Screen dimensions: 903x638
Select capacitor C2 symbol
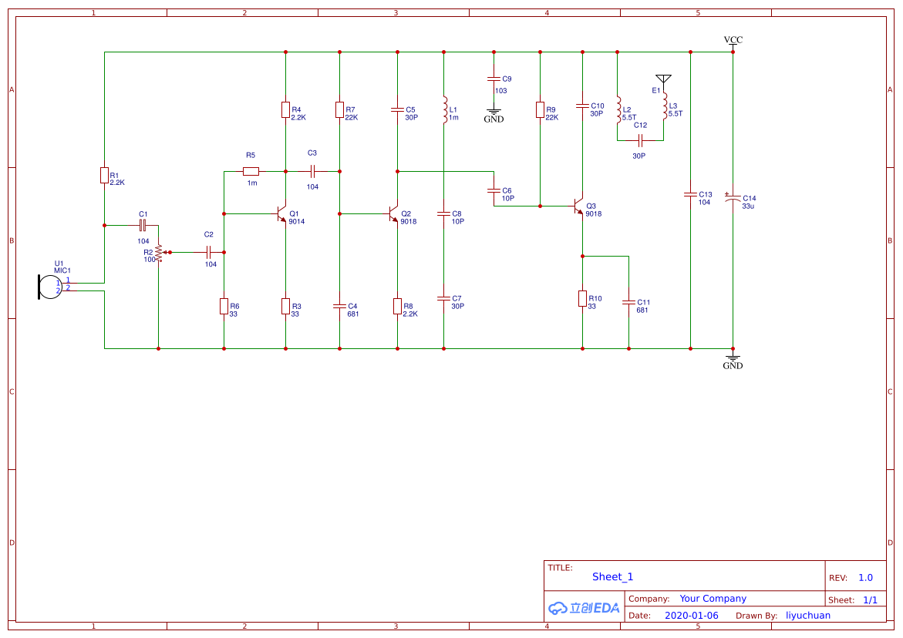tap(209, 252)
